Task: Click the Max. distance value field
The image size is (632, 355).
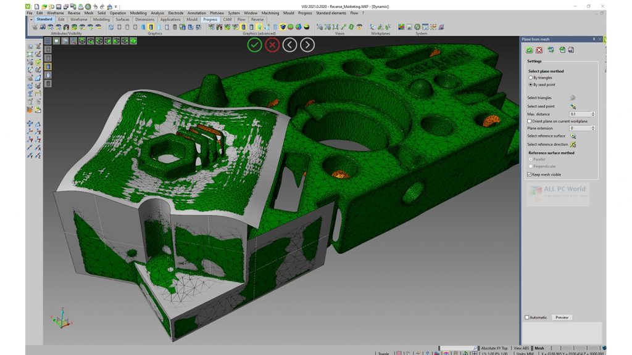Action: pyautogui.click(x=580, y=114)
